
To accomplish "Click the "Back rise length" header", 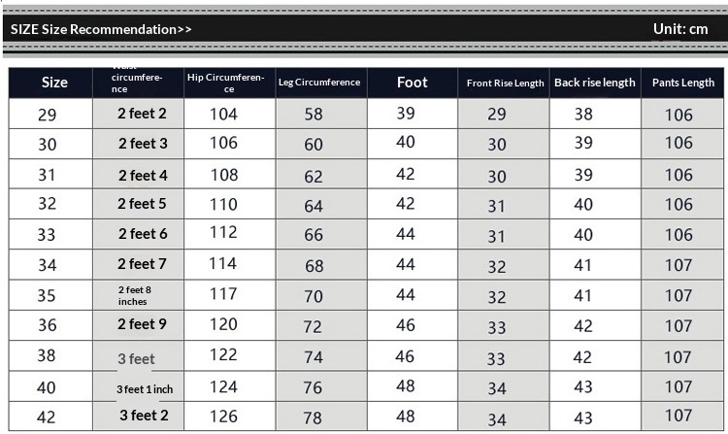I will coord(595,83).
